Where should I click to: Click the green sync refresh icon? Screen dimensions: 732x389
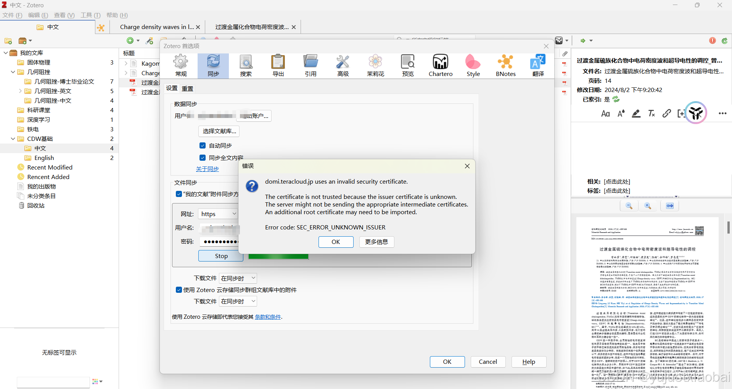click(x=724, y=40)
